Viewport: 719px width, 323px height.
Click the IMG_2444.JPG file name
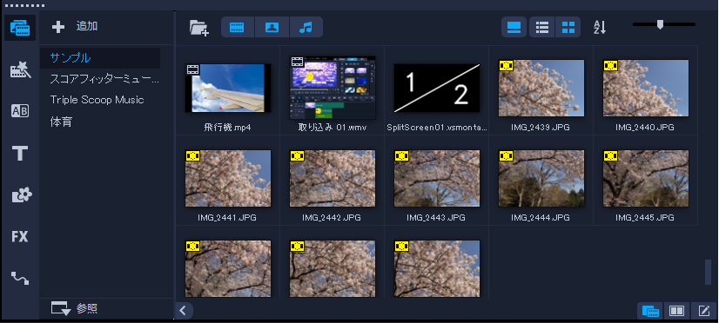pyautogui.click(x=541, y=218)
